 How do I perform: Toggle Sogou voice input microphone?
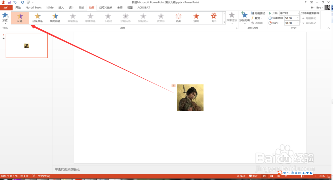coord(296,173)
